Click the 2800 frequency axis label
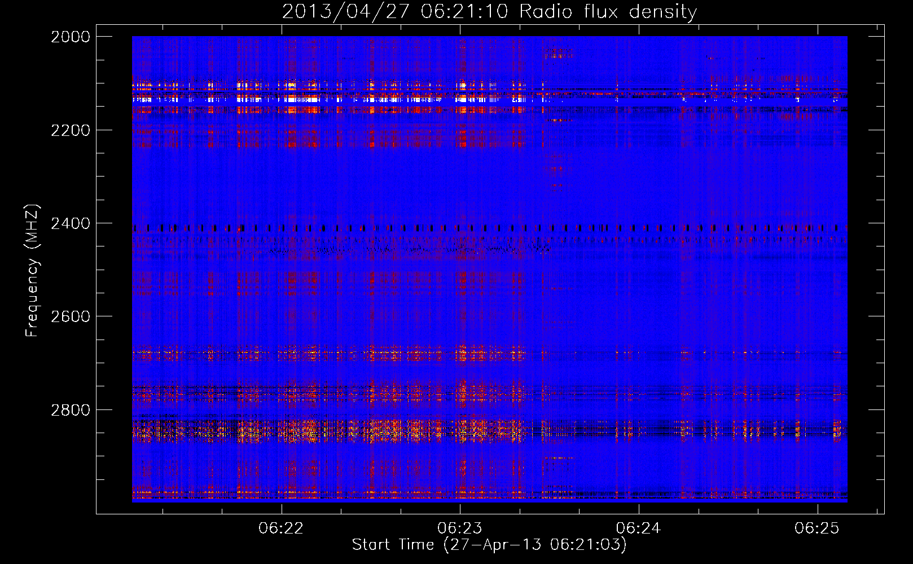This screenshot has width=913, height=564. tap(71, 410)
